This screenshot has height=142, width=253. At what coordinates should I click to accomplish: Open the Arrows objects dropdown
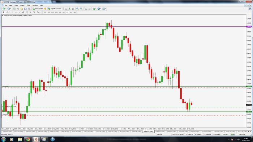click(x=39, y=12)
